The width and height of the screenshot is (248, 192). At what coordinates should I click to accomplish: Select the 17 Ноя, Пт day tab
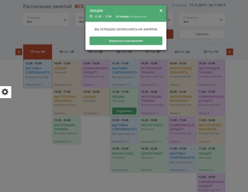tap(38, 52)
